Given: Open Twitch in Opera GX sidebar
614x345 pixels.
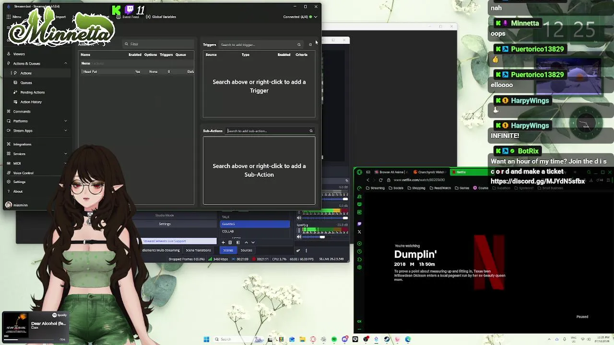Looking at the screenshot, I should tap(359, 224).
